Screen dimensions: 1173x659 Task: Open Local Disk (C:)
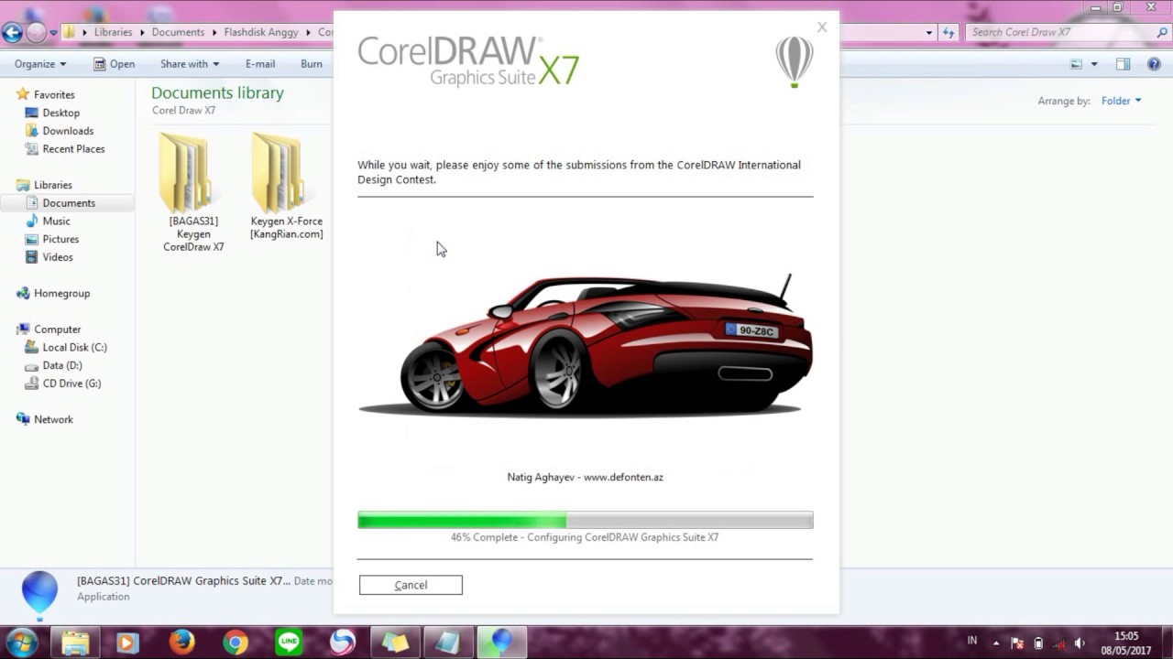[x=74, y=348]
